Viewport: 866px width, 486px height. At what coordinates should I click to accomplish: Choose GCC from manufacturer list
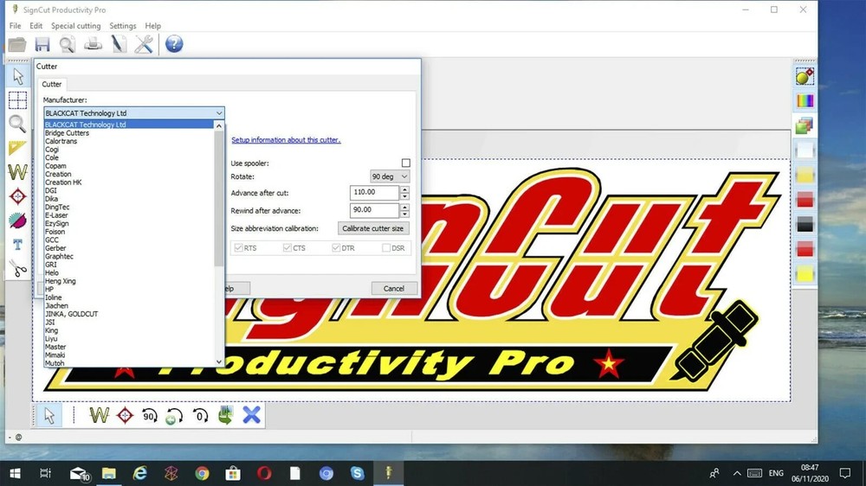pyautogui.click(x=129, y=240)
